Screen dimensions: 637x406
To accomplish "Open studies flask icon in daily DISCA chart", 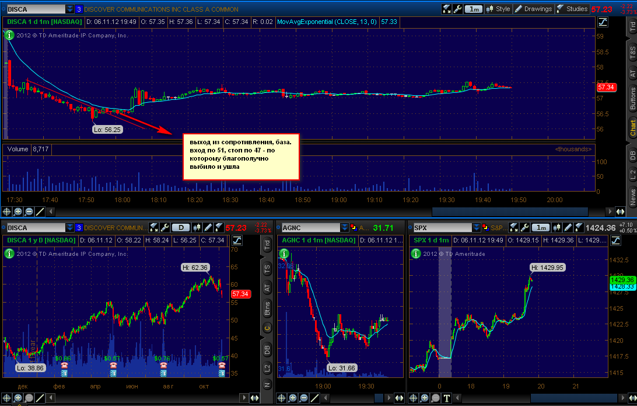I will [219, 228].
